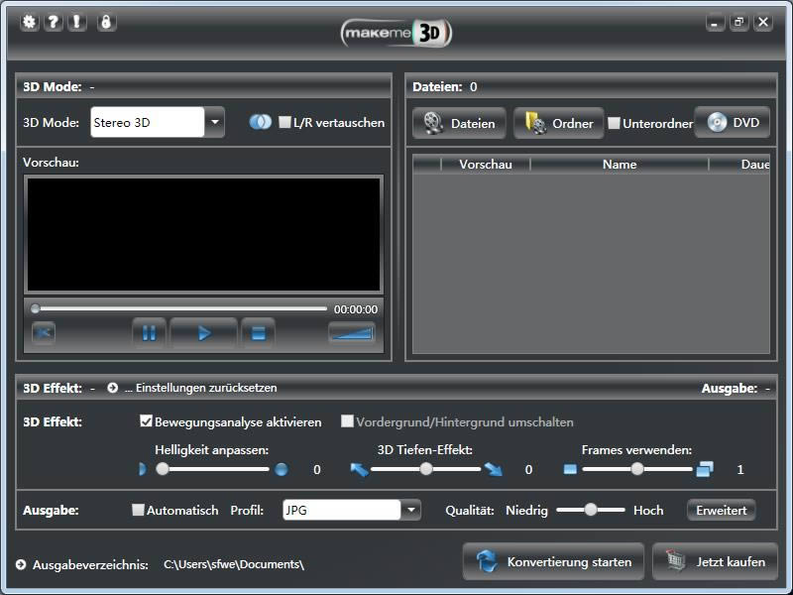Screen dimensions: 793x595
Task: Click the Stereo 3D mode field
Action: click(x=147, y=122)
